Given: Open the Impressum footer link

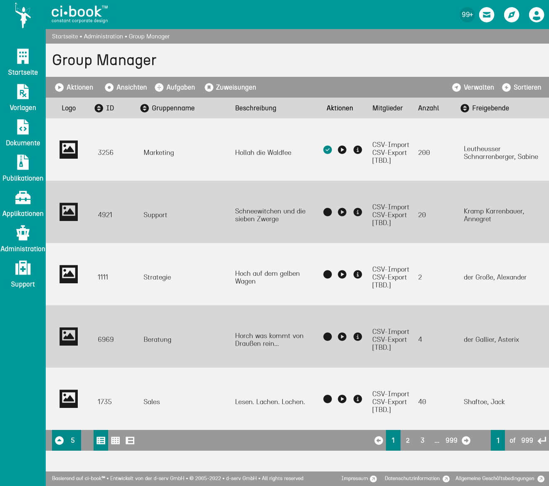Looking at the screenshot, I should click(359, 479).
